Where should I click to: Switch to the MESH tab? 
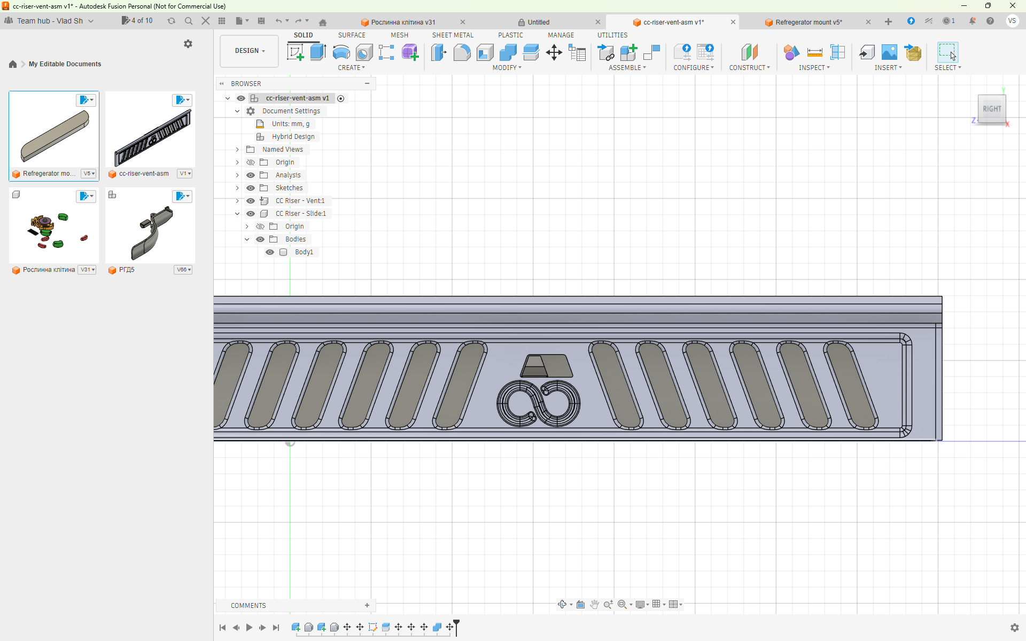point(399,35)
